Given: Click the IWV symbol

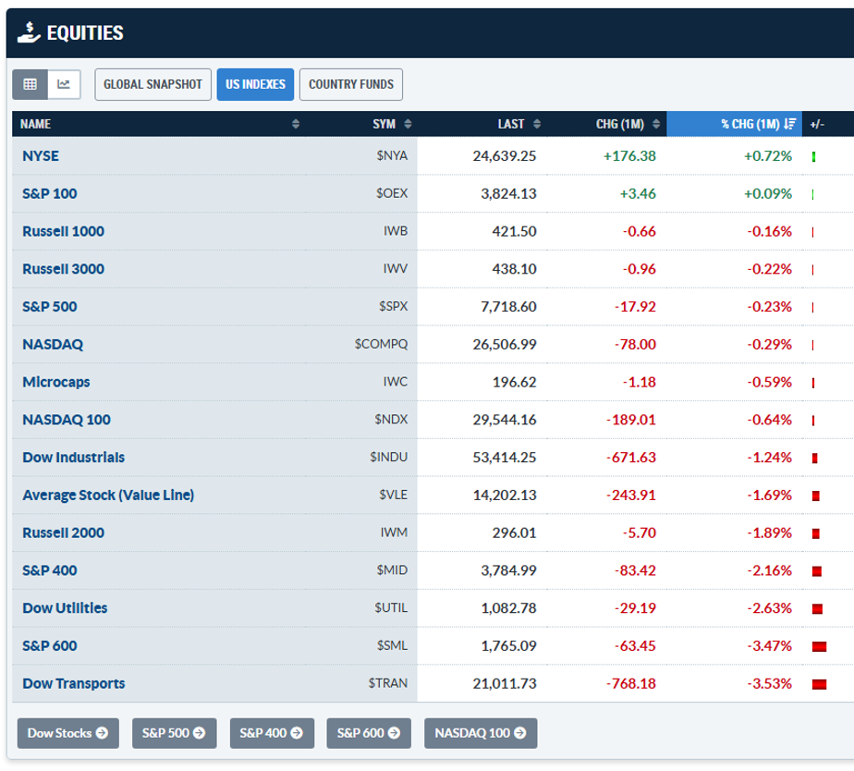Looking at the screenshot, I should (396, 269).
